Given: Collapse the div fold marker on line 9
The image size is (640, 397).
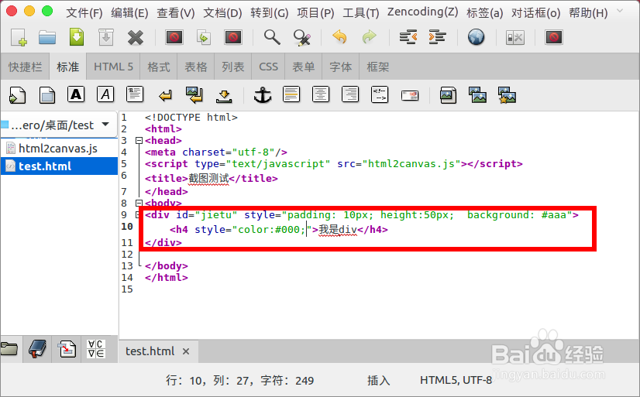Looking at the screenshot, I should pos(138,214).
